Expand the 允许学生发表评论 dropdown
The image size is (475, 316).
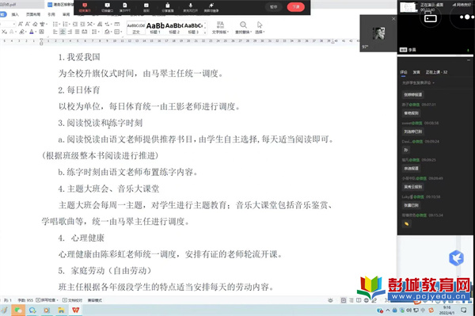(x=418, y=82)
